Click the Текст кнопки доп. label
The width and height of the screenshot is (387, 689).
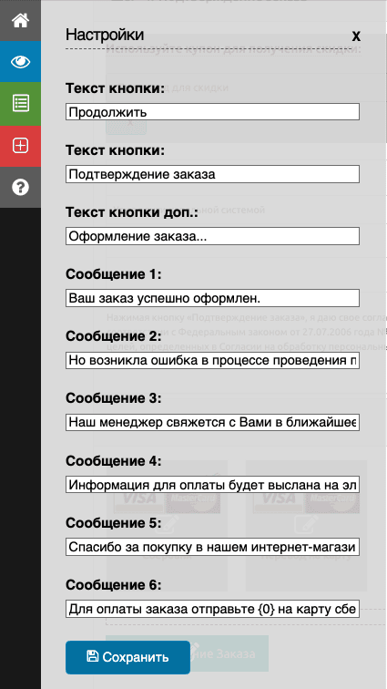pos(132,213)
